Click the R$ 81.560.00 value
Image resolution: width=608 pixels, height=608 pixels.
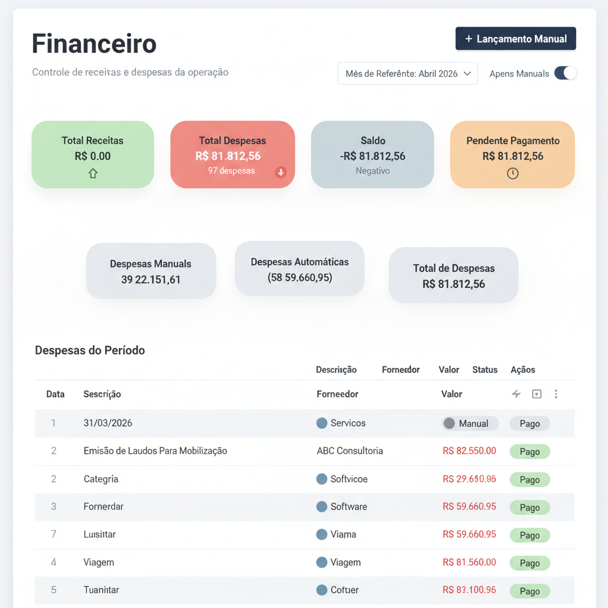point(469,562)
